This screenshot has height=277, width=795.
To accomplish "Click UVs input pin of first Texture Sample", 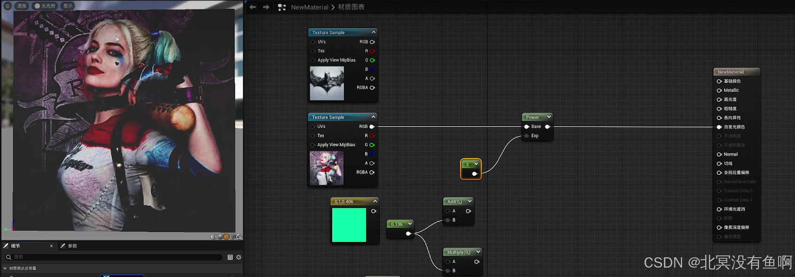I will (313, 42).
